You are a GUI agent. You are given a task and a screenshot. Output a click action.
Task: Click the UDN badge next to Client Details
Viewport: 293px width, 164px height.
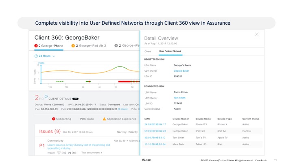[x=76, y=98]
